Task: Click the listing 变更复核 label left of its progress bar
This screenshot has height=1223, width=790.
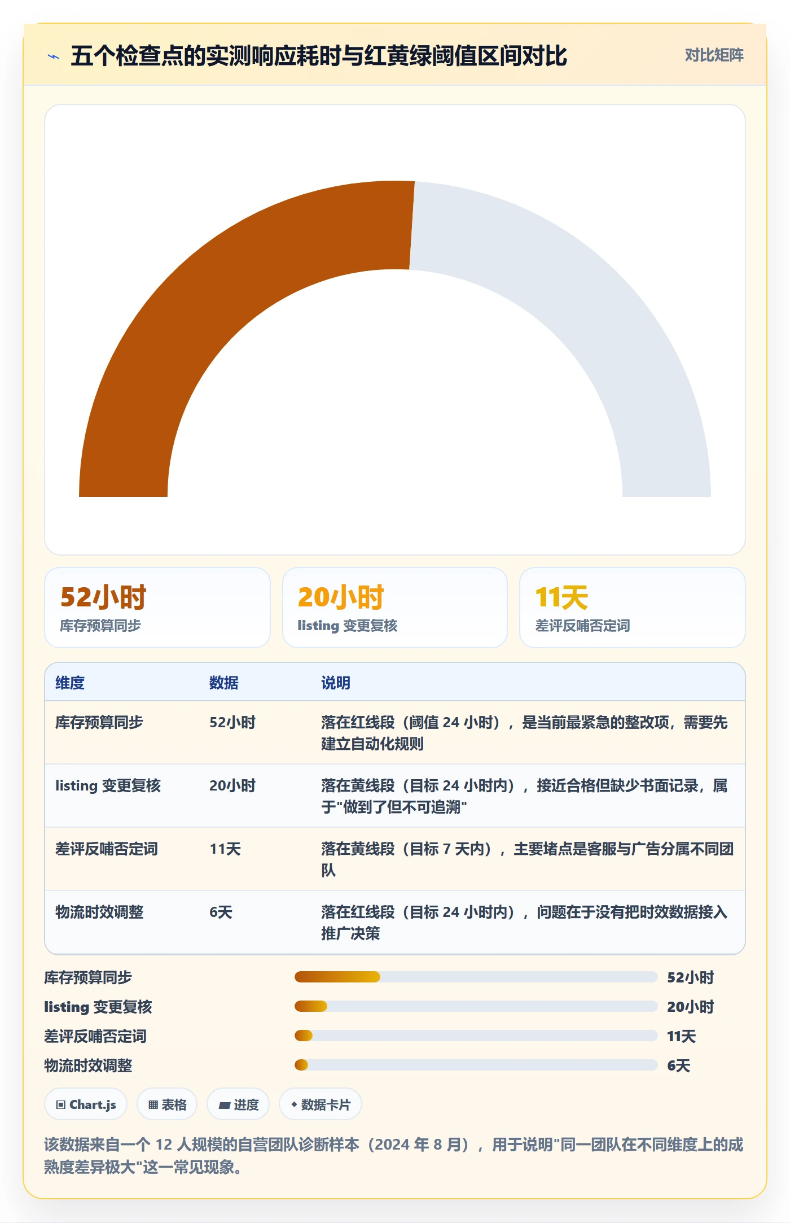Action: [x=98, y=1007]
